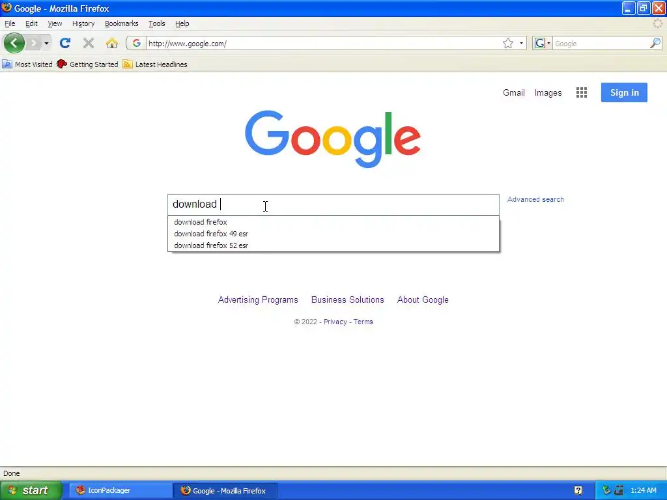Click the URL address field
The width and height of the screenshot is (667, 500).
click(x=323, y=44)
